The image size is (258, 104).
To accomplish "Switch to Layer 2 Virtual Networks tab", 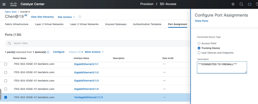I will (x=84, y=24).
